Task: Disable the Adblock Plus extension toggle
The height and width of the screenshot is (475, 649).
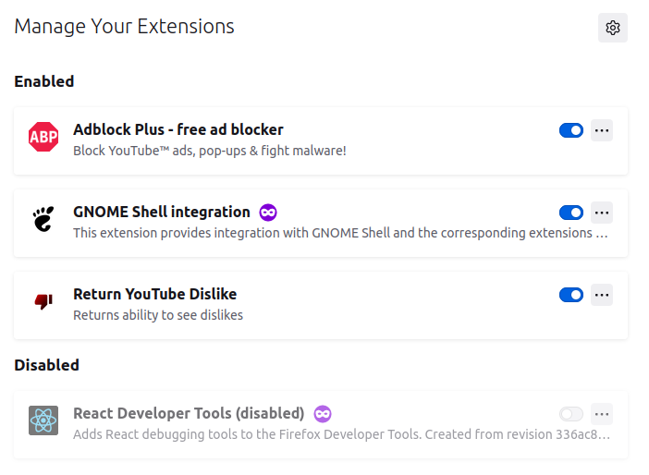Action: (x=571, y=131)
